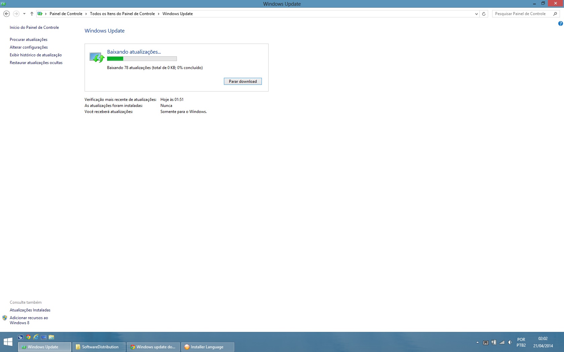Click the title bar Windows Update icon
The image size is (564, 352).
point(3,4)
